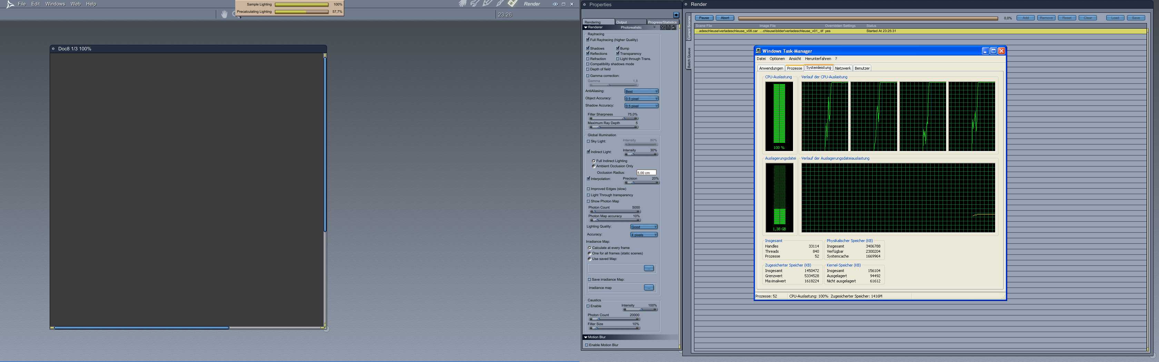Select the Ambient Occlusion Only radio button
The image size is (1159, 362).
(x=594, y=166)
